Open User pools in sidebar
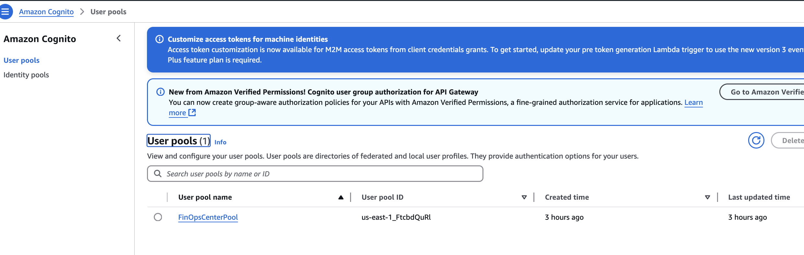This screenshot has height=255, width=804. point(21,60)
